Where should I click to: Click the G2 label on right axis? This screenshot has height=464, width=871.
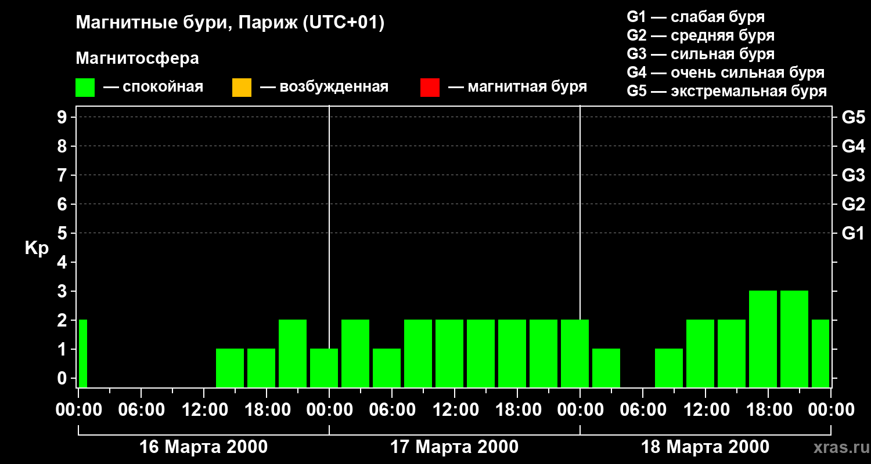[x=854, y=204]
